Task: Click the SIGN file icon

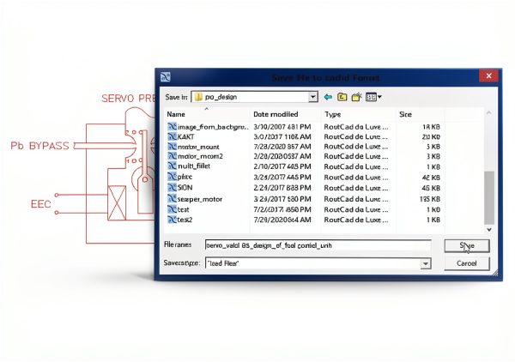Action: click(173, 188)
